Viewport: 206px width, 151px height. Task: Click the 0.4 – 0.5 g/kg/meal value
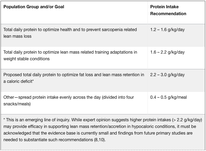[168, 97]
